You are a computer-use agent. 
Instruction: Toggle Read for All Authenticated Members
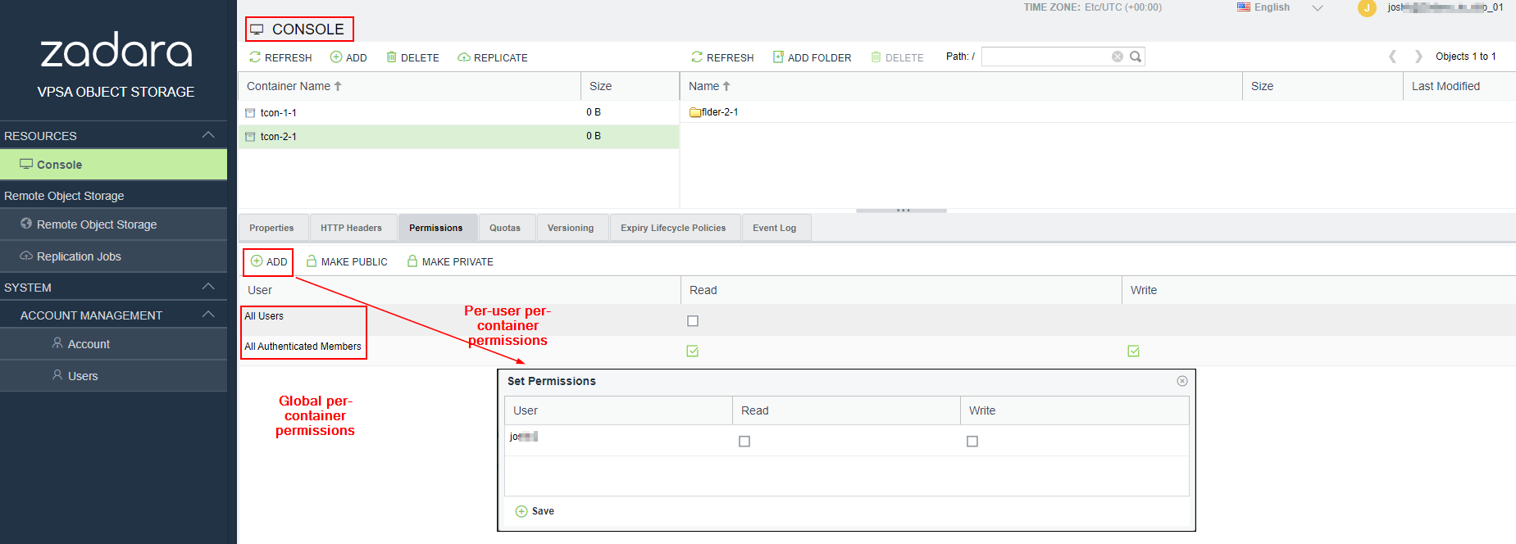[x=693, y=351]
